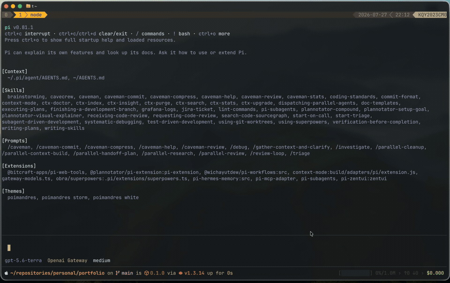450x283 pixels.
Task: Click the pi-zentui:zentui extension
Action: click(x=364, y=179)
